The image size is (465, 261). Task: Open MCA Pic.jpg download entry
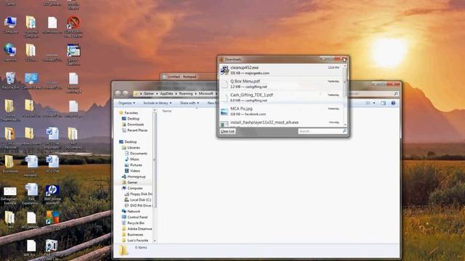click(x=281, y=111)
